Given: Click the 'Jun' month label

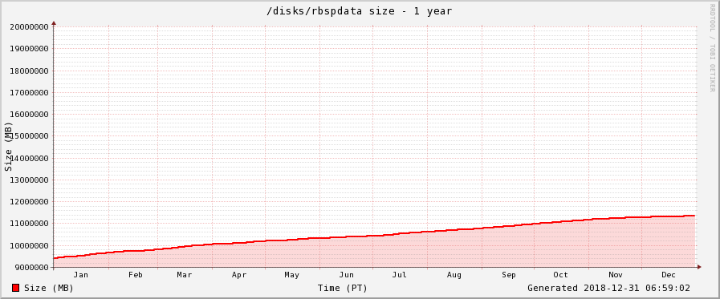Looking at the screenshot, I should (346, 275).
